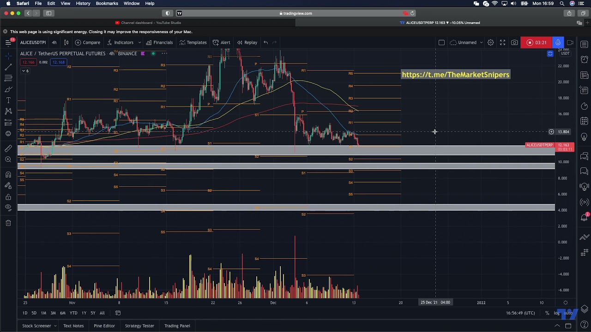Open the Financials button
The width and height of the screenshot is (591, 332).
pyautogui.click(x=159, y=42)
